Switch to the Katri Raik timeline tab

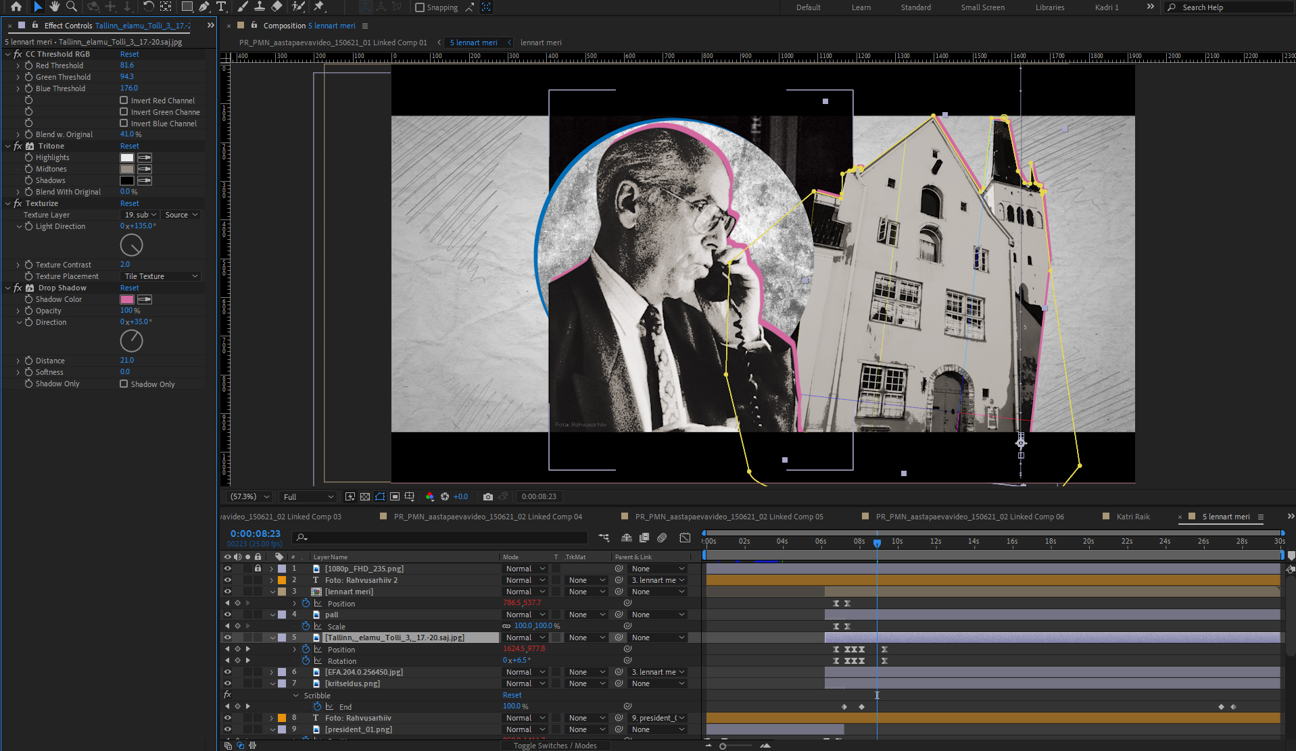pos(1133,517)
